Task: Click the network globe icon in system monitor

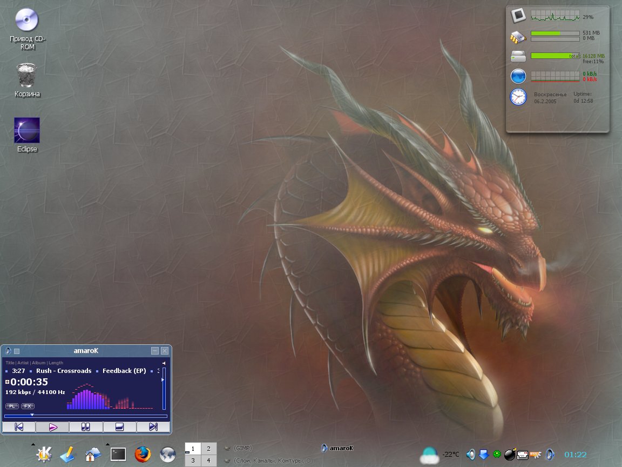Action: (x=518, y=76)
